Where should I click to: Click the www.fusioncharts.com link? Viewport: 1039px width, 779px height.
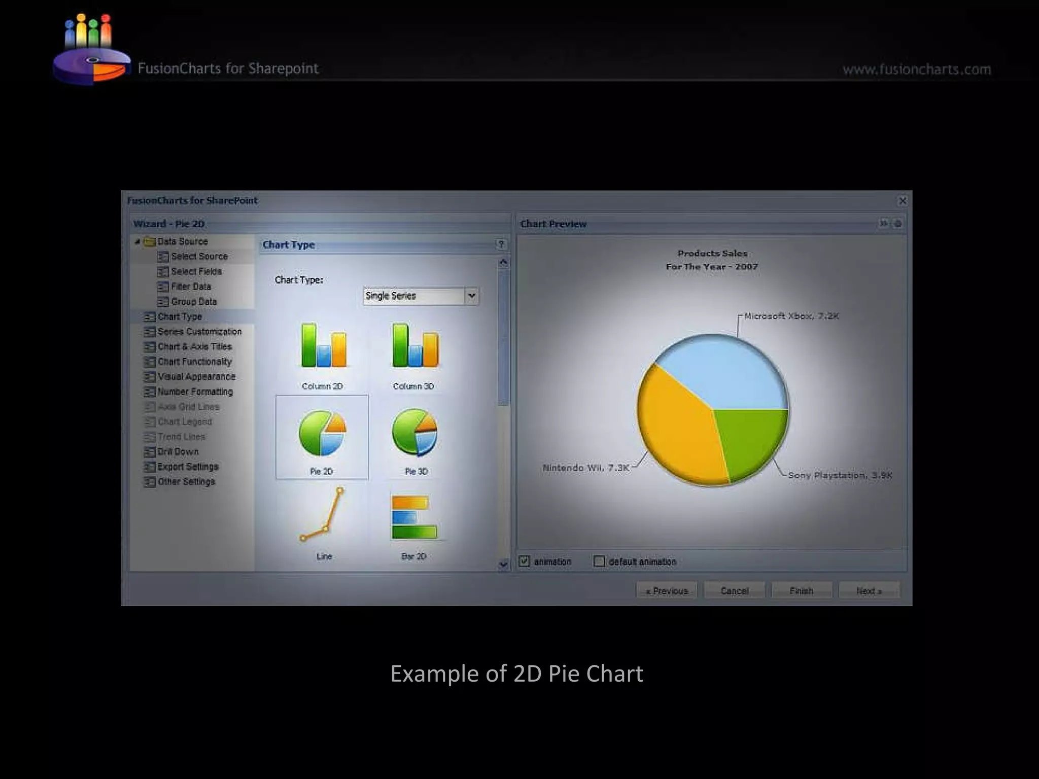pyautogui.click(x=917, y=69)
